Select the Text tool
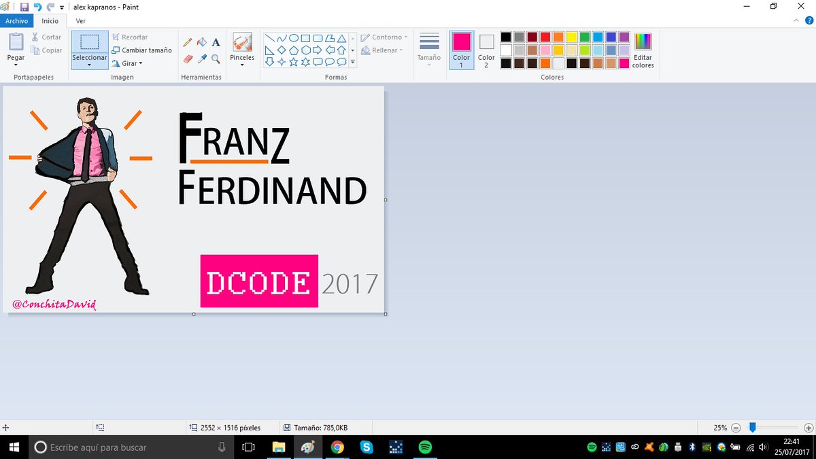 [x=216, y=42]
